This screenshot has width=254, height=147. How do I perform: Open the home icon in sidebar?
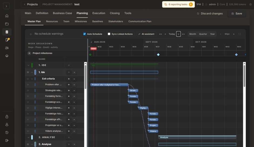(7, 16)
